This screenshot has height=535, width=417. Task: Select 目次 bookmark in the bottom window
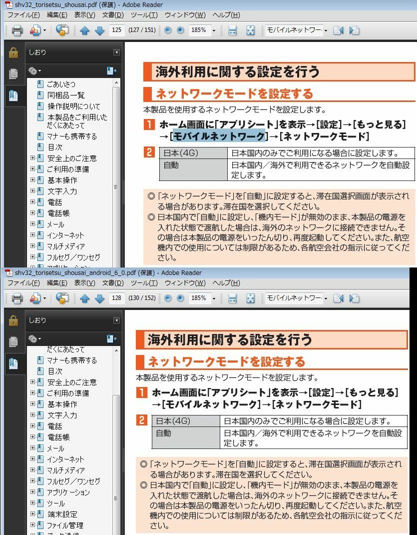[x=55, y=371]
